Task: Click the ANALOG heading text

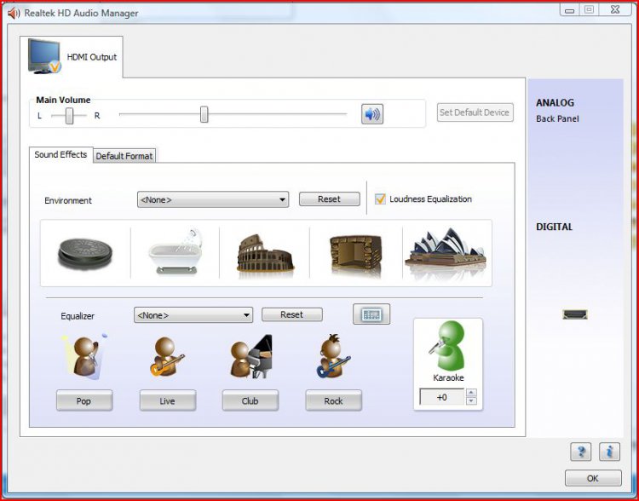Action: (x=555, y=103)
